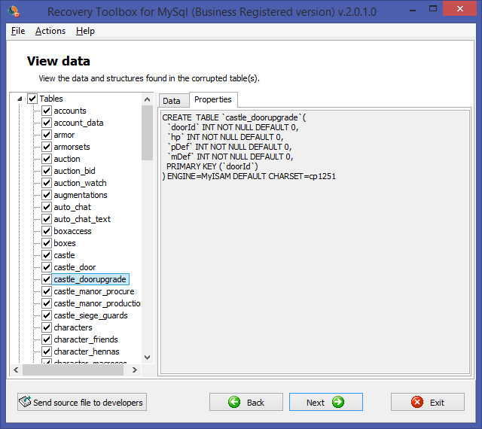Uncheck the accounts table checkbox
The height and width of the screenshot is (429, 482).
click(47, 111)
